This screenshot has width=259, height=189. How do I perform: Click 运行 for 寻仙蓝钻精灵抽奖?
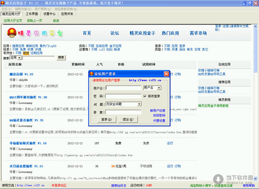170,143
